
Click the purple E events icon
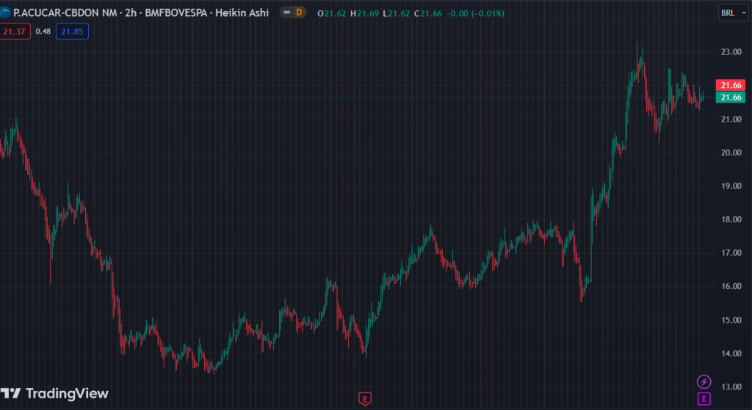(704, 398)
